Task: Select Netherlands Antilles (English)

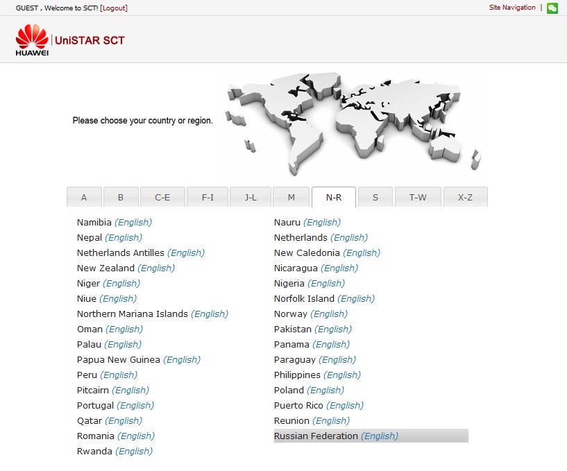Action: (141, 252)
